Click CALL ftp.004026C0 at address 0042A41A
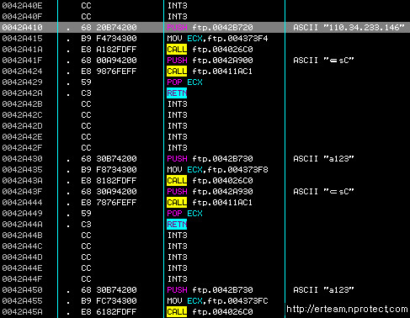Viewport: 410px width, 318px height. coord(210,50)
